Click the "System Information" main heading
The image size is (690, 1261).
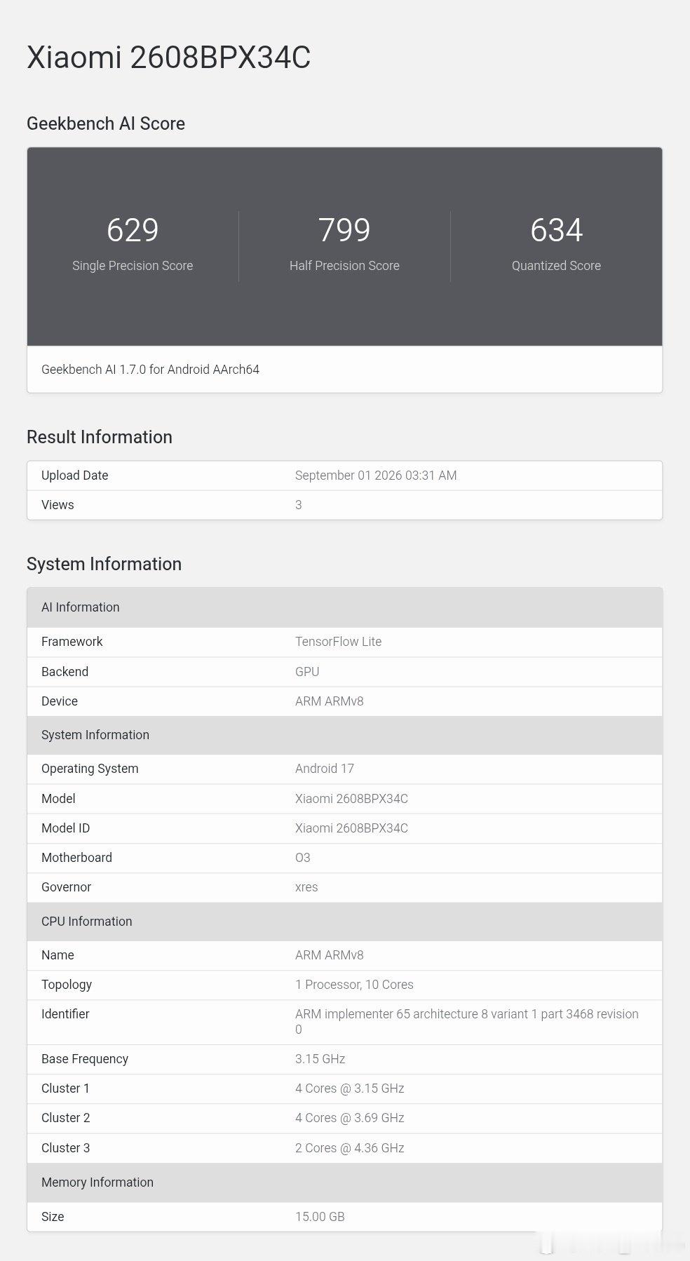104,564
